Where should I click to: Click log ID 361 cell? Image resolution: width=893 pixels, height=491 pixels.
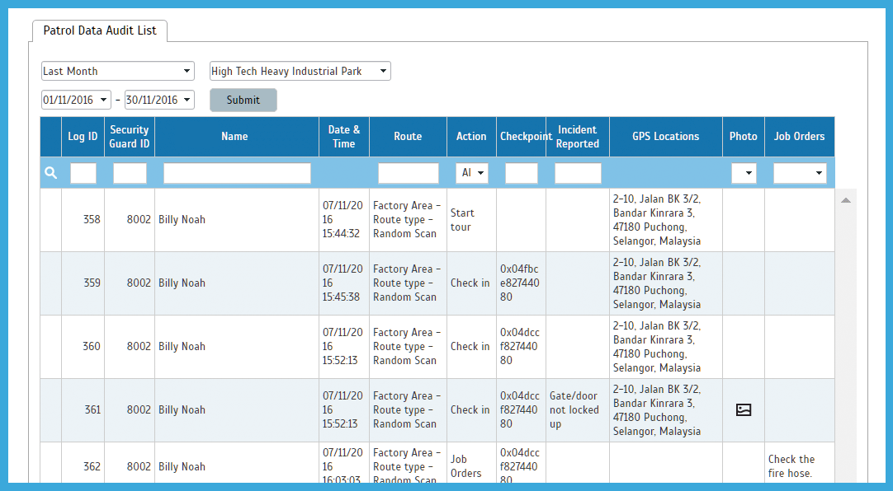pyautogui.click(x=83, y=410)
